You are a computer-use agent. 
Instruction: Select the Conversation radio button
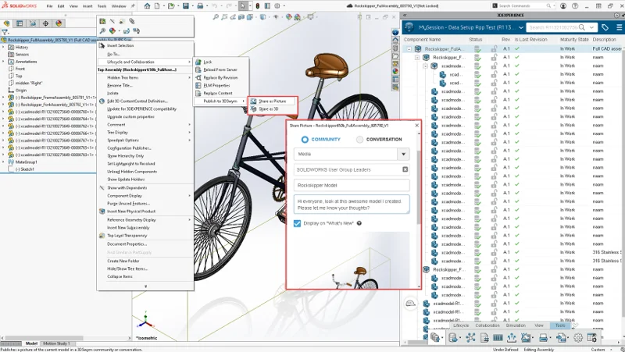[x=359, y=140]
